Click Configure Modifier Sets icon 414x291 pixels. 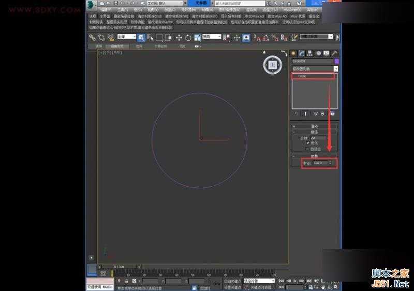coord(332,114)
